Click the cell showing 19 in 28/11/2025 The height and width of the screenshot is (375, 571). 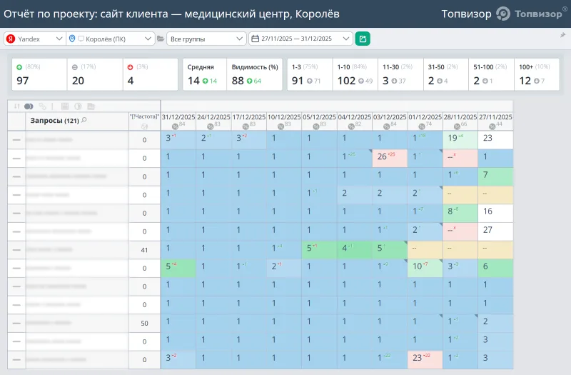pyautogui.click(x=460, y=139)
